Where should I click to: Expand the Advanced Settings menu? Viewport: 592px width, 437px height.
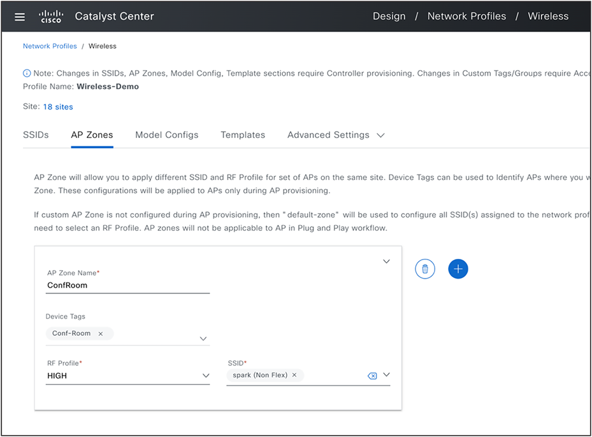tap(336, 135)
